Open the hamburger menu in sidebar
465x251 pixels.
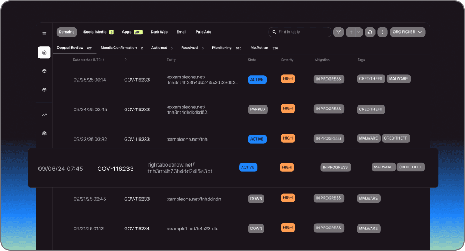click(44, 34)
